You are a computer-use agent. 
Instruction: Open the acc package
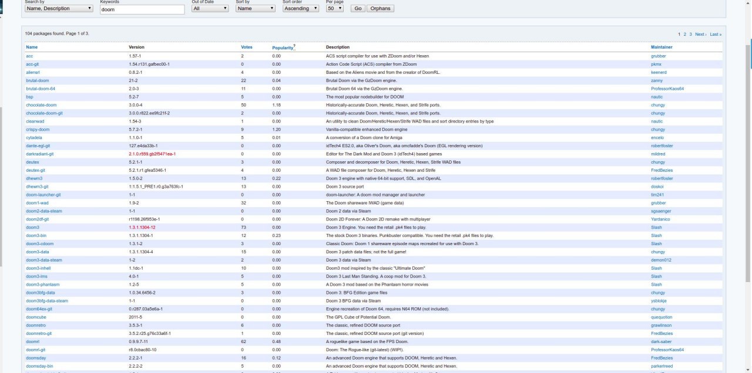click(29, 56)
